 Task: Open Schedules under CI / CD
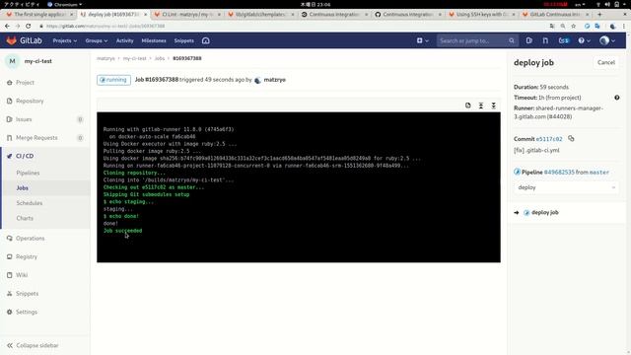tap(29, 203)
